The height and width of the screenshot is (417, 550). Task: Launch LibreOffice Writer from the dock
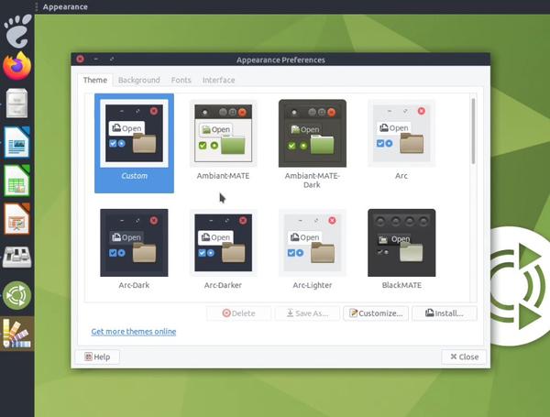coord(16,142)
